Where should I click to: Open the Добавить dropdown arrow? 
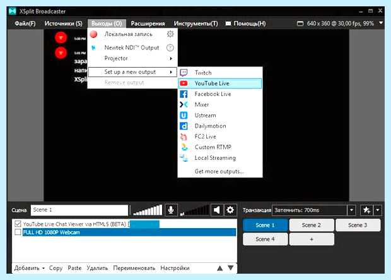coord(44,268)
